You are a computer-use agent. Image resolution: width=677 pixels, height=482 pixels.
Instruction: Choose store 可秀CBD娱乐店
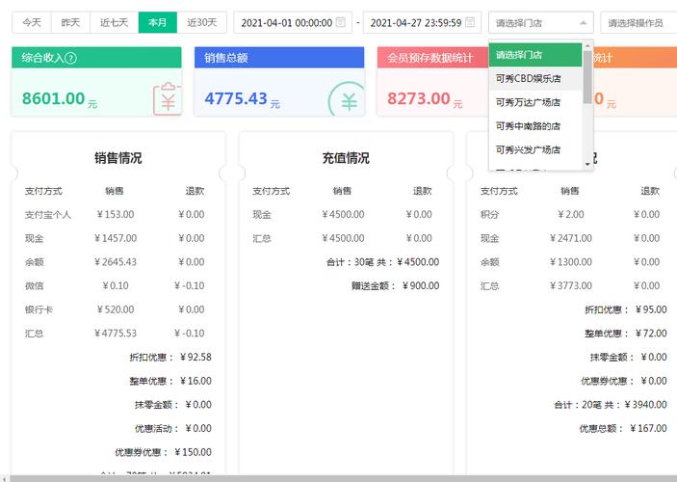click(535, 79)
